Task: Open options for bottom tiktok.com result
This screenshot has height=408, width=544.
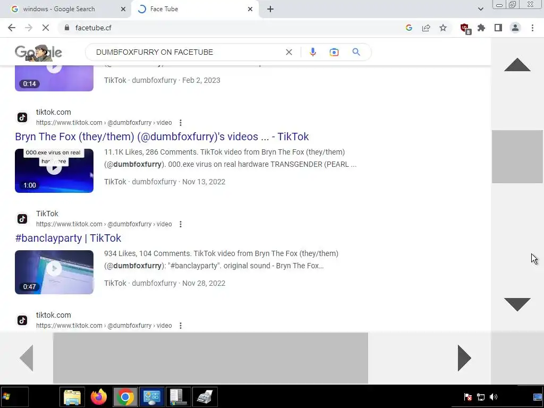Action: click(181, 326)
